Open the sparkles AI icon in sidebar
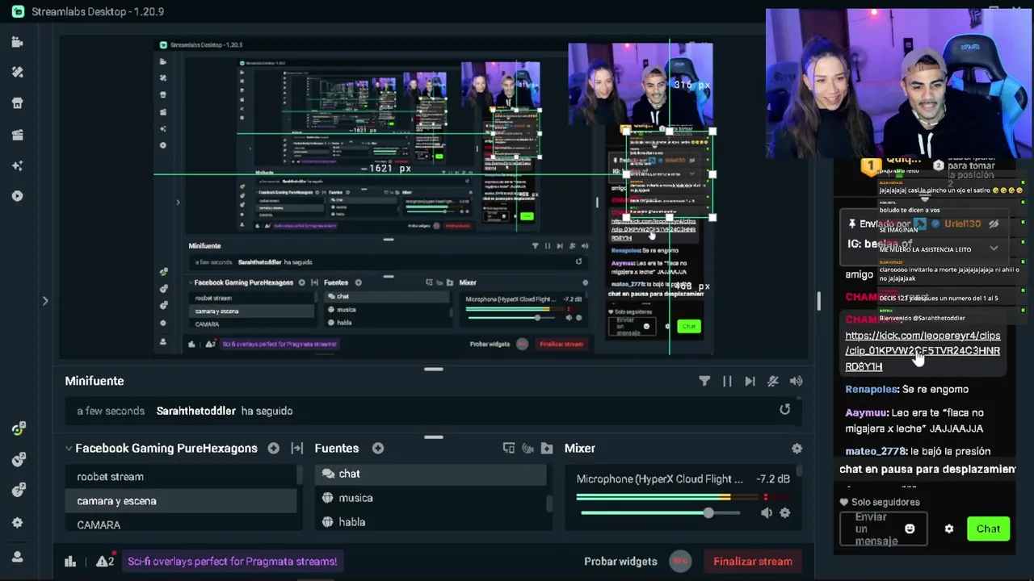Image resolution: width=1034 pixels, height=581 pixels. click(x=17, y=165)
